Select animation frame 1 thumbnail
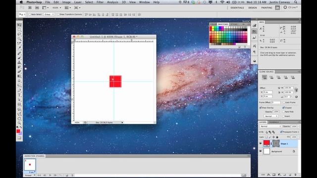The height and width of the screenshot is (178, 317). pos(30,165)
